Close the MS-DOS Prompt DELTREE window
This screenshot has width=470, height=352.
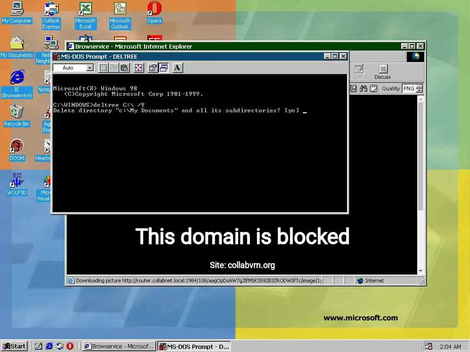click(x=343, y=56)
